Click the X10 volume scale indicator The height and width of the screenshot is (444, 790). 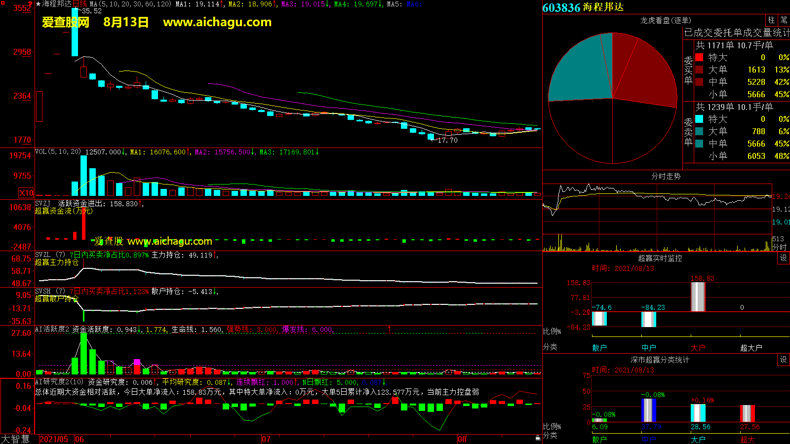click(x=26, y=193)
